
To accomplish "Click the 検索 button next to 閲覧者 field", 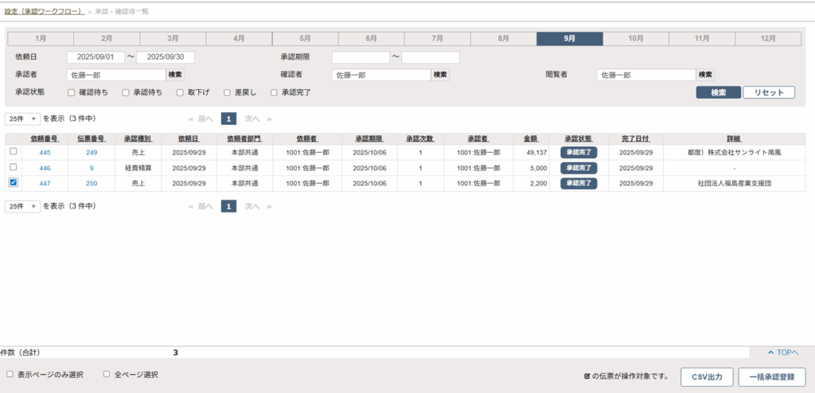I will pyautogui.click(x=705, y=75).
